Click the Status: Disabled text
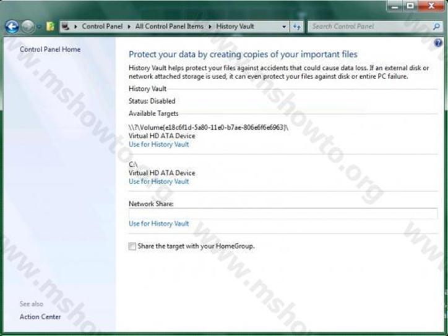 (152, 101)
